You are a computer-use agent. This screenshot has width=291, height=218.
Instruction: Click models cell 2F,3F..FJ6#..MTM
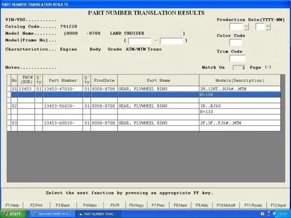(x=239, y=123)
